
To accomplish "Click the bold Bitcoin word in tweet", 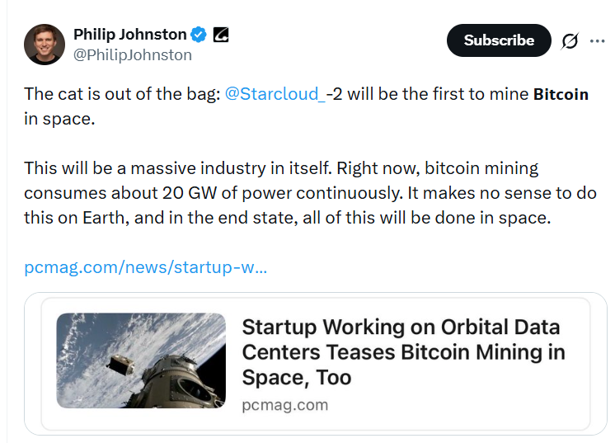I will (561, 94).
